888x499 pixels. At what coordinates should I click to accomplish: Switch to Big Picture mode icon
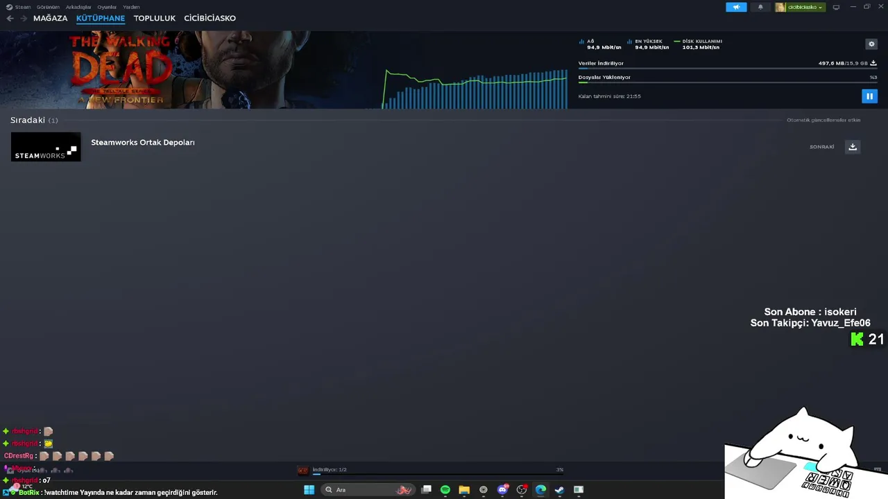point(836,7)
